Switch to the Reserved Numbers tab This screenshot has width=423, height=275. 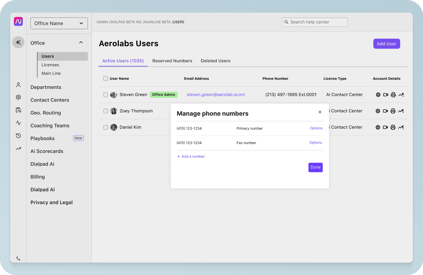pos(172,61)
